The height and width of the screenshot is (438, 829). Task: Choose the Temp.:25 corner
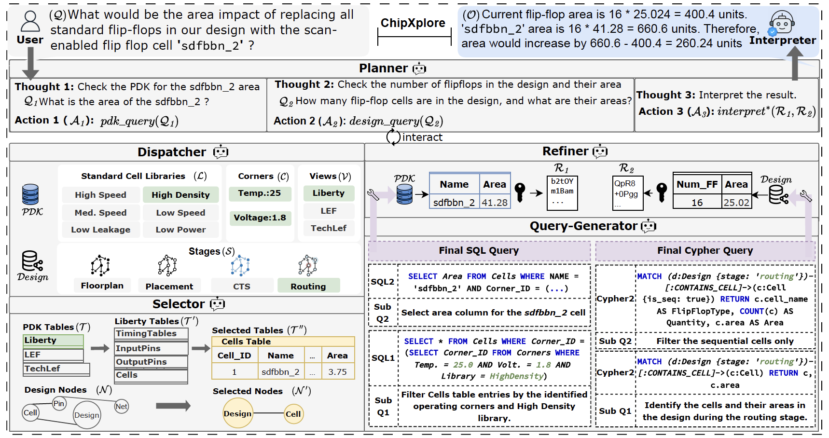(x=260, y=193)
